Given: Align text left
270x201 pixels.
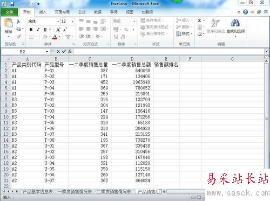Looking at the screenshot, I should point(81,29).
